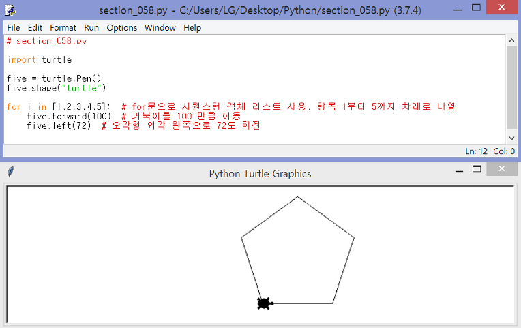Screen dimensions: 521x328
Task: Open the File menu
Action: (x=14, y=27)
